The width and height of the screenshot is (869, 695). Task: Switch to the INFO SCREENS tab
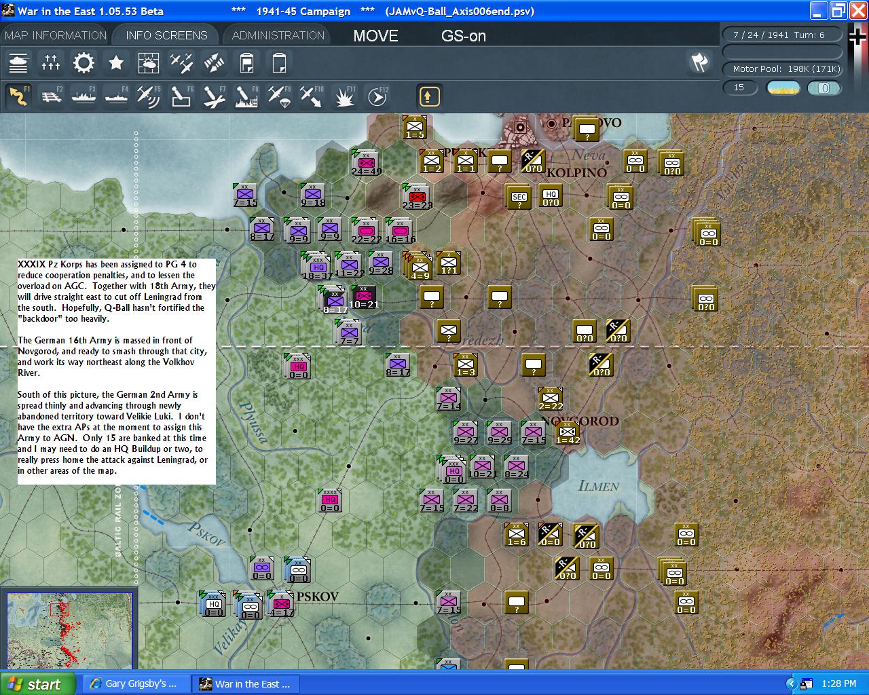pyautogui.click(x=166, y=35)
